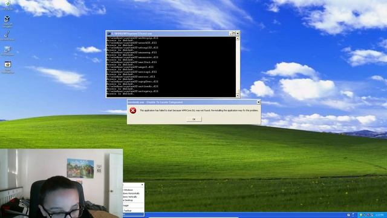
Task: Maximize the cmd.exe console window
Action: point(234,33)
